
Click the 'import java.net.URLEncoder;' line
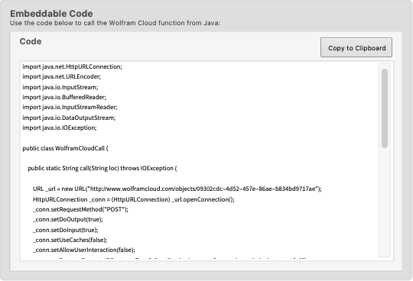click(62, 76)
